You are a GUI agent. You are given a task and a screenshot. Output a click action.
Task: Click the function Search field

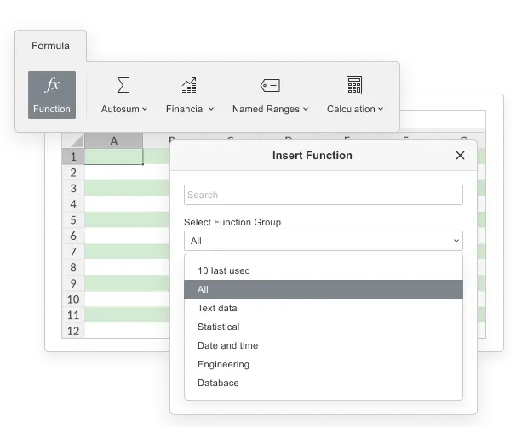(323, 195)
